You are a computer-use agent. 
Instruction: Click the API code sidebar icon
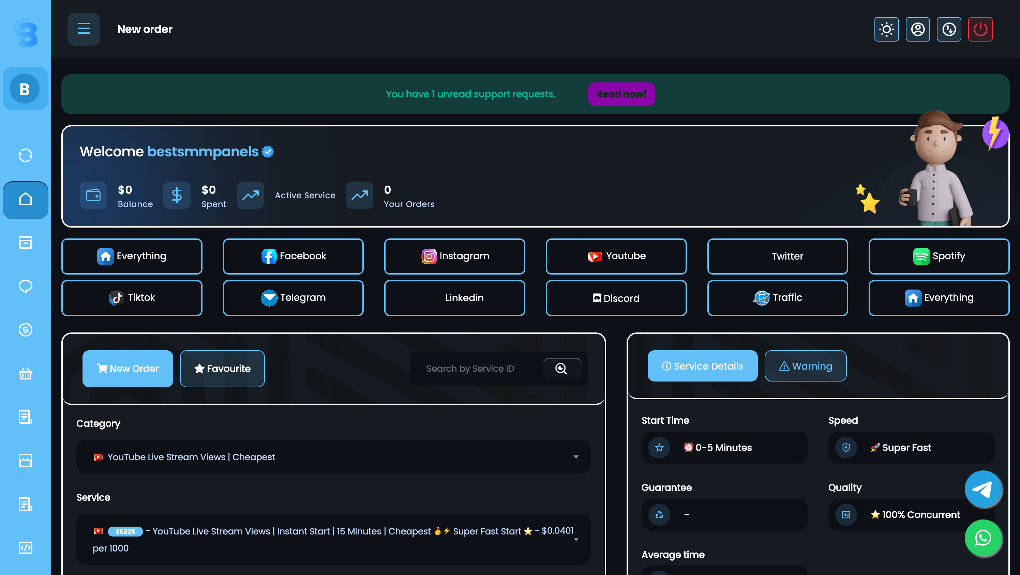[x=25, y=548]
